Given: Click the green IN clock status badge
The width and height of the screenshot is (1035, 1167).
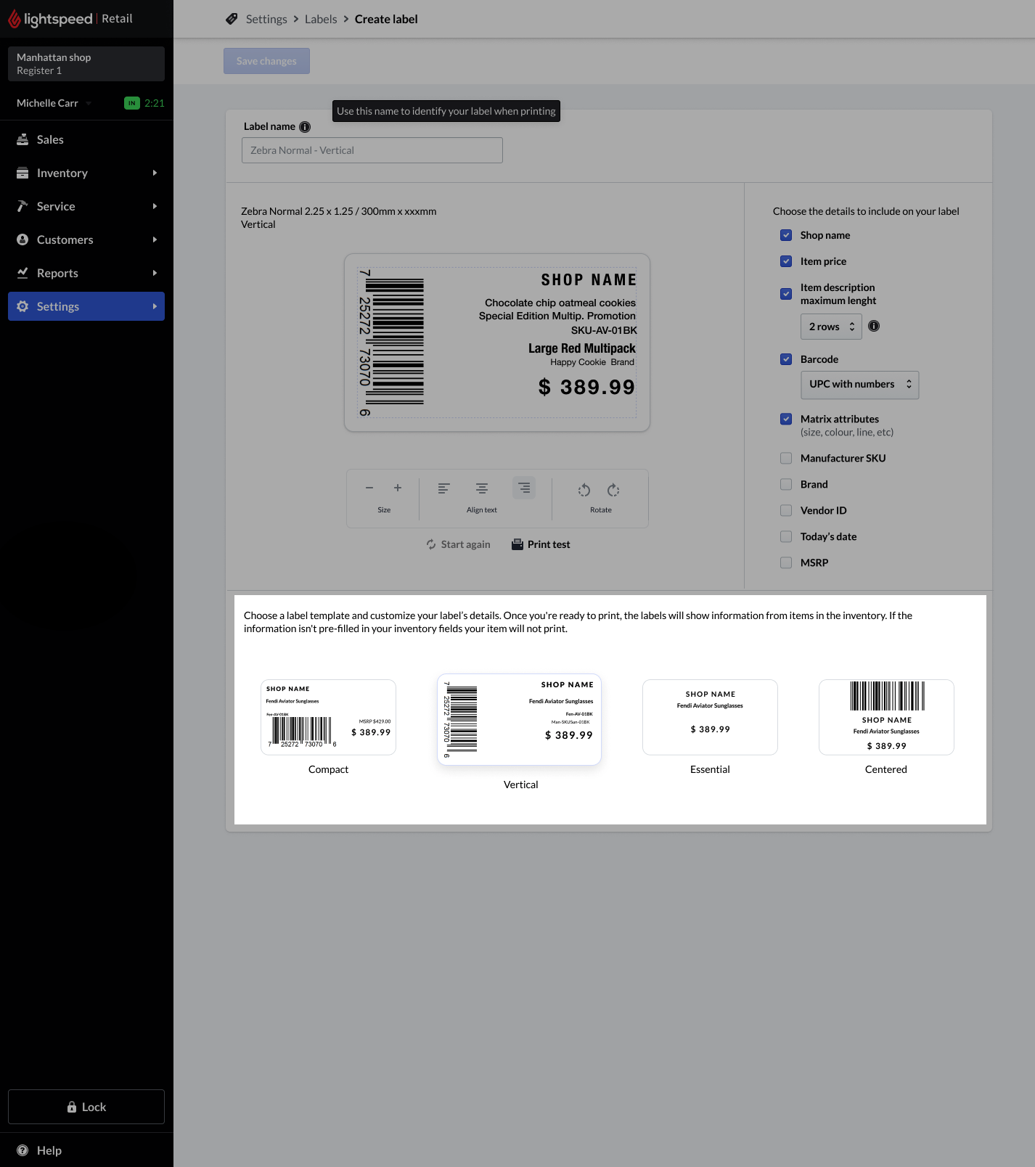Looking at the screenshot, I should (132, 103).
